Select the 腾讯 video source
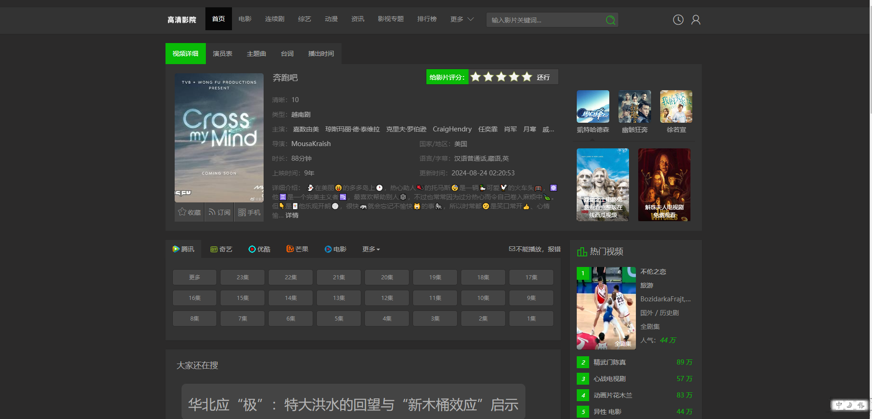872x419 pixels. pyautogui.click(x=183, y=249)
